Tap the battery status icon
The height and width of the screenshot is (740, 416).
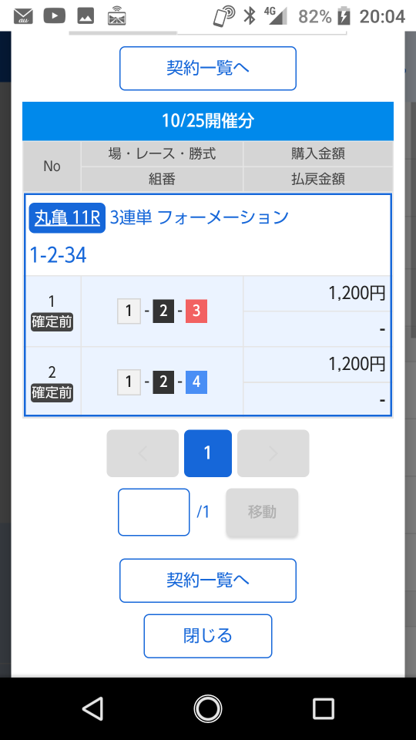click(344, 16)
